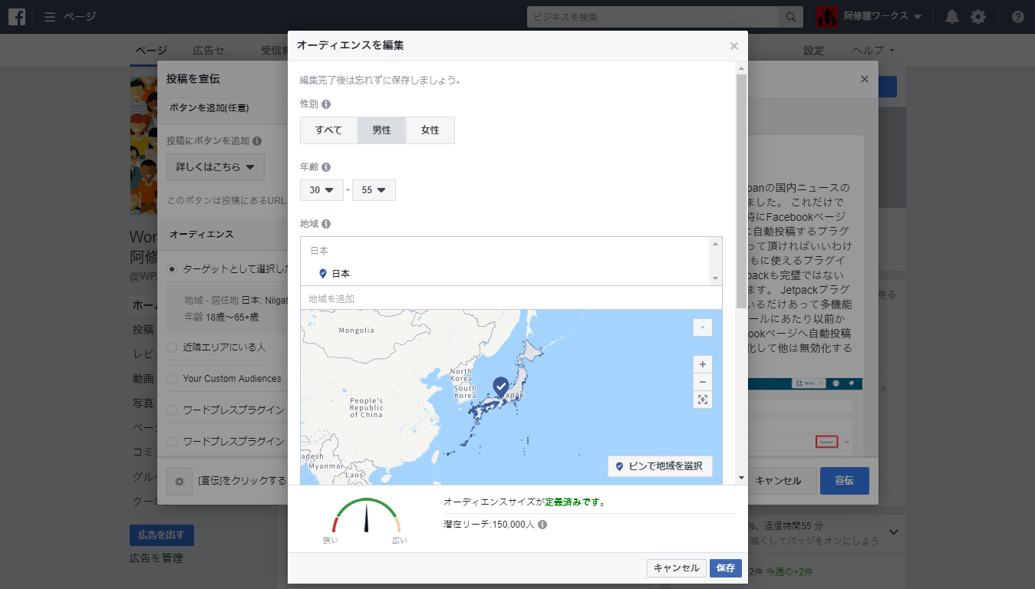Click the 保存 button

[x=725, y=568]
